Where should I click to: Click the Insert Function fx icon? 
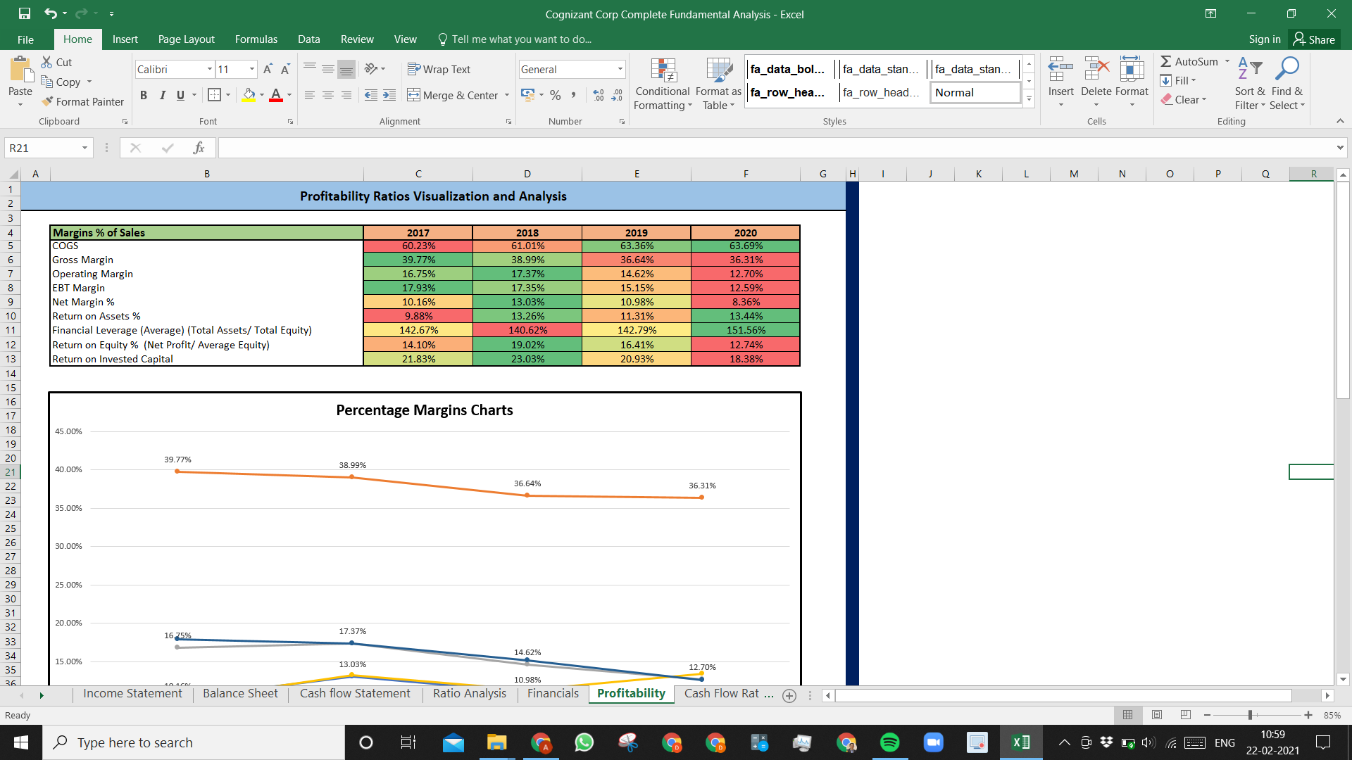click(199, 148)
